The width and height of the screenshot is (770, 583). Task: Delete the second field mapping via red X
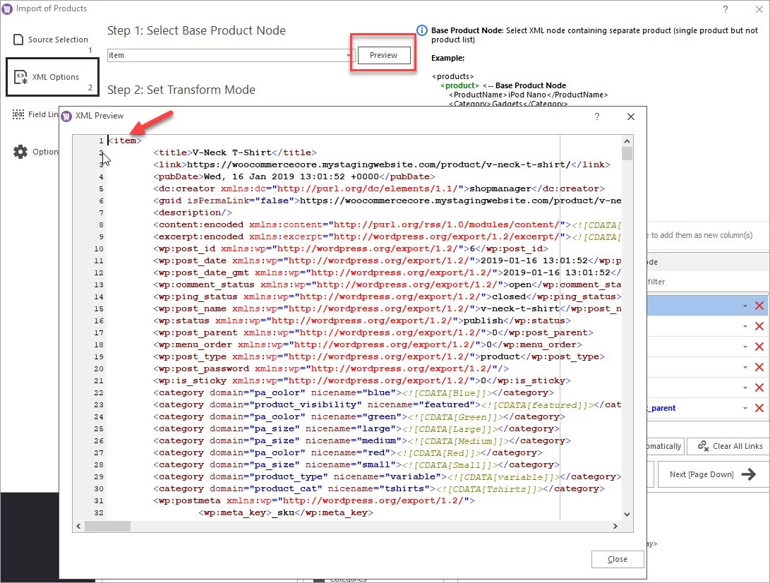point(760,326)
